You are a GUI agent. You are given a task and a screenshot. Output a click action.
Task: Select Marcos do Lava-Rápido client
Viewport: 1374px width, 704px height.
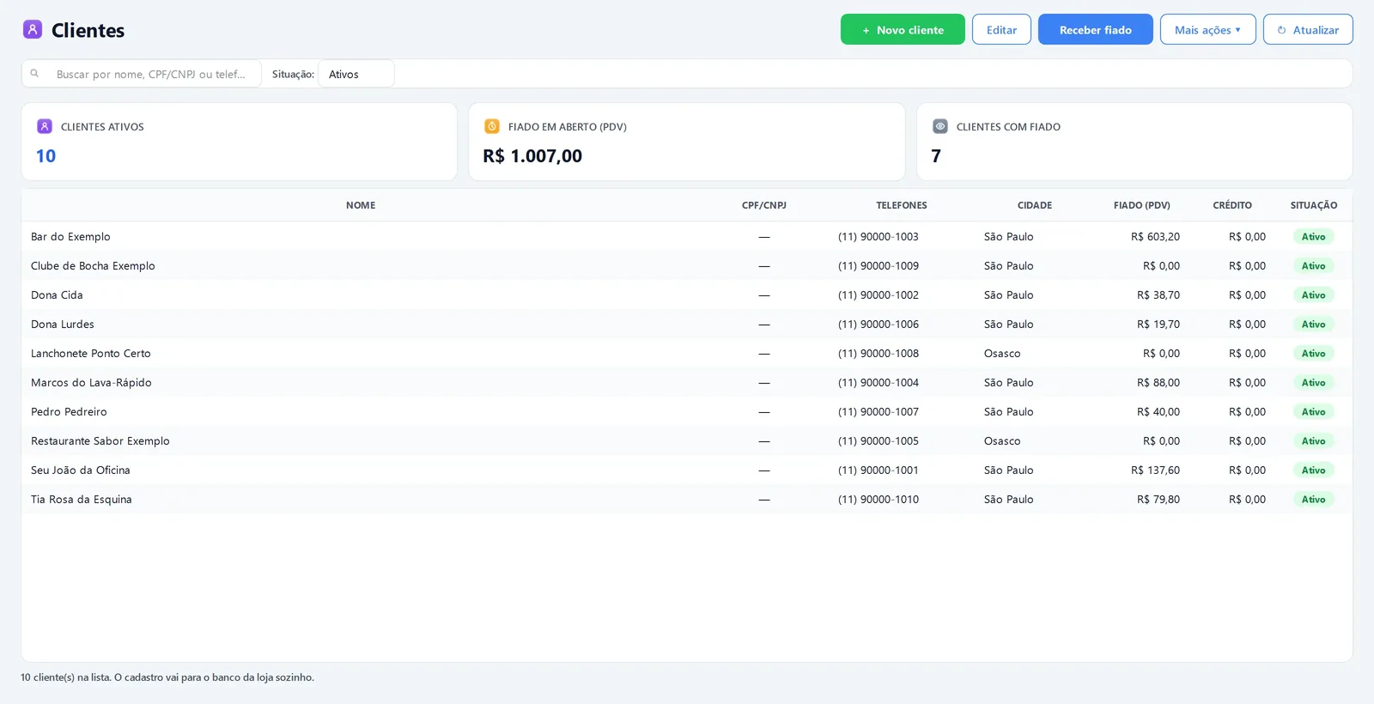(91, 382)
